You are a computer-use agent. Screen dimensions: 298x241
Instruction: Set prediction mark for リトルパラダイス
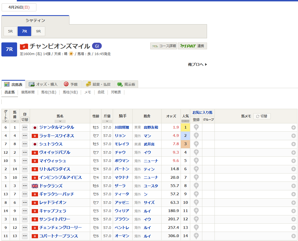(x=25, y=169)
